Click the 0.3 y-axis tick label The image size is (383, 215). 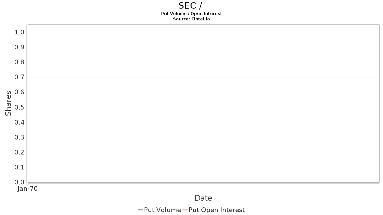[19, 137]
